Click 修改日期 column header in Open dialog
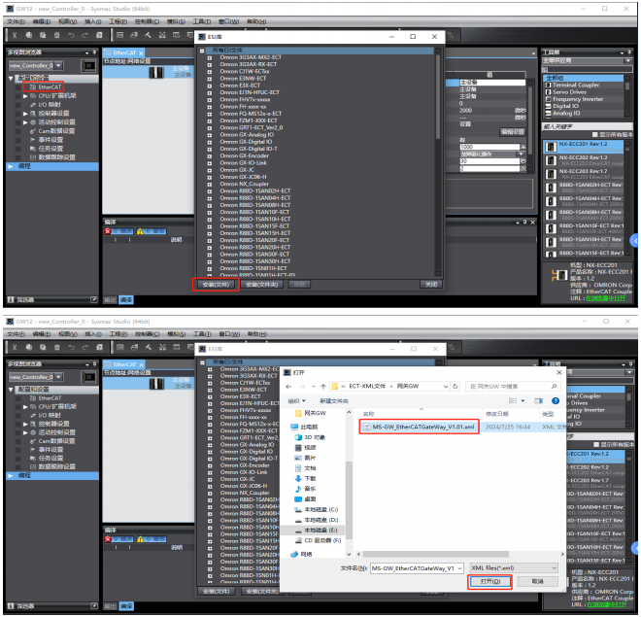The width and height of the screenshot is (641, 617). pos(496,414)
